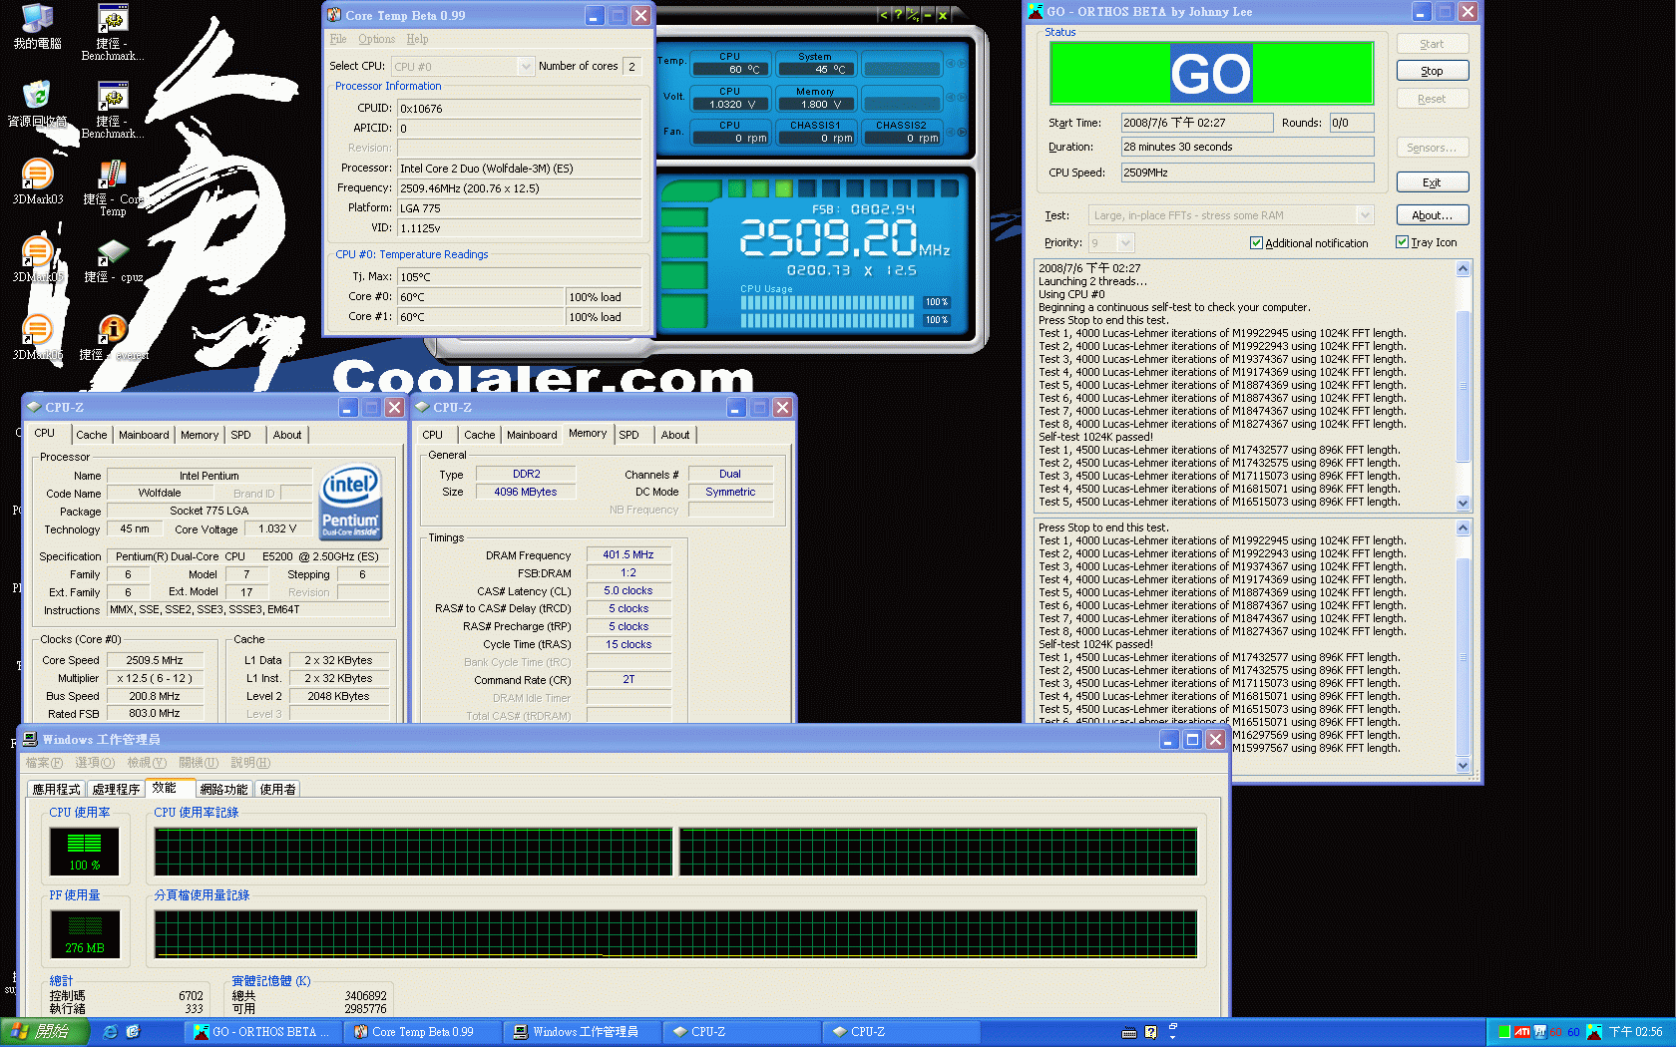Click the DRAM Frequency value 401.5 MHz

pyautogui.click(x=628, y=555)
